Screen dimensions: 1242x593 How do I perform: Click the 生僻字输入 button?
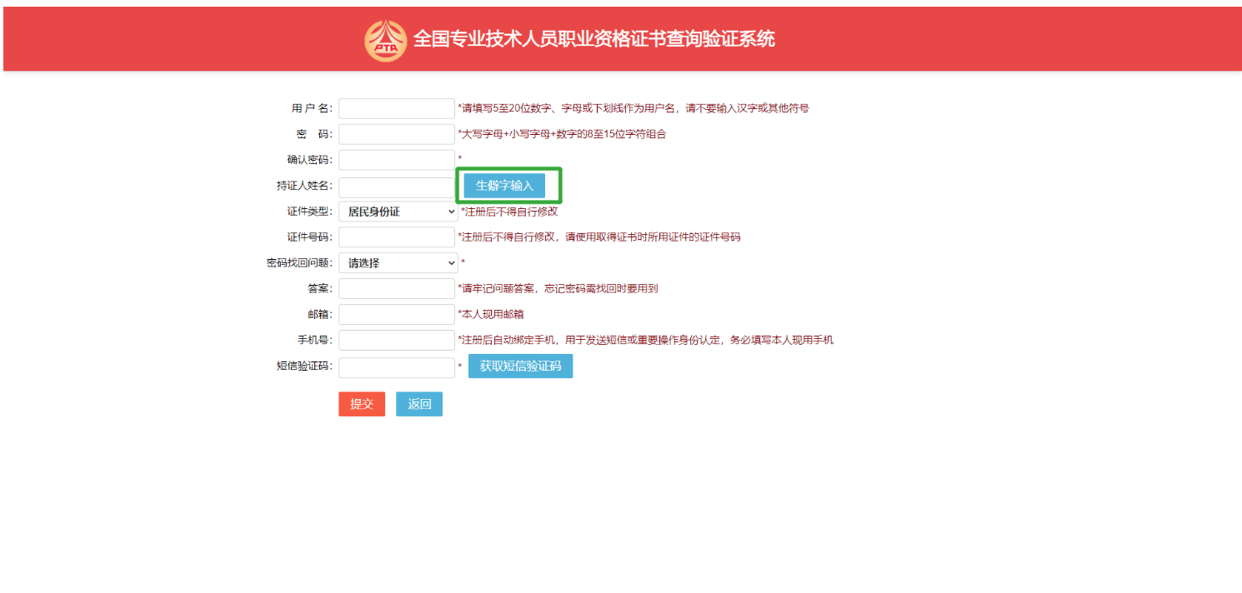[504, 186]
